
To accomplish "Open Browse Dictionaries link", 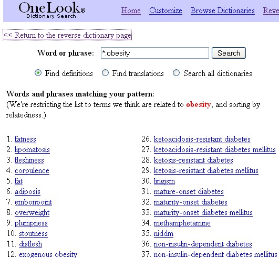I will click(x=223, y=10).
